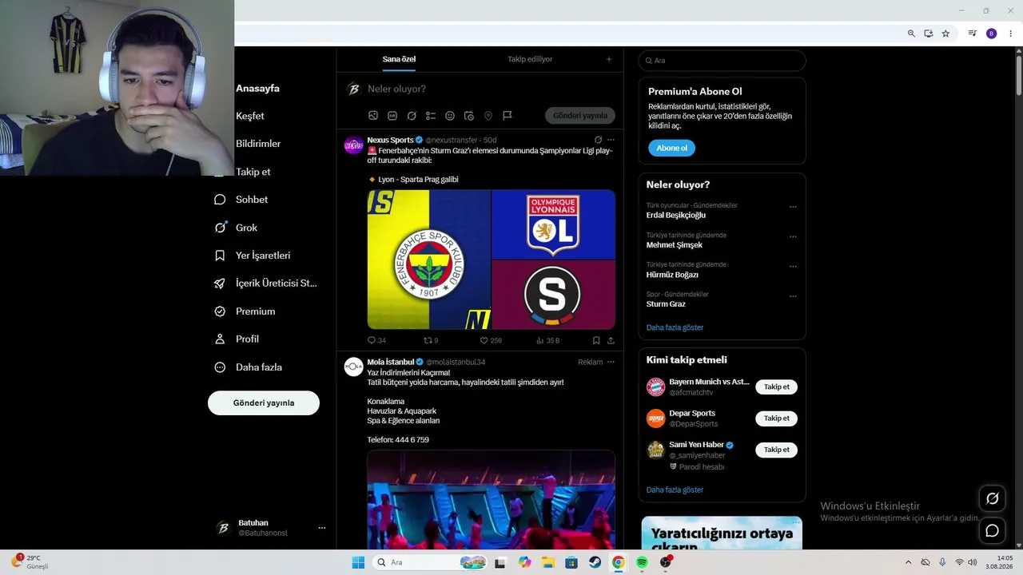The image size is (1023, 575).
Task: Switch to the Takip ediliyor tab
Action: pyautogui.click(x=530, y=59)
